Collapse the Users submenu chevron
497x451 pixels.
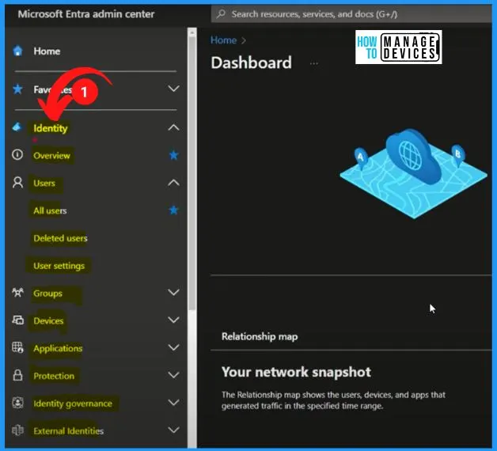point(173,183)
